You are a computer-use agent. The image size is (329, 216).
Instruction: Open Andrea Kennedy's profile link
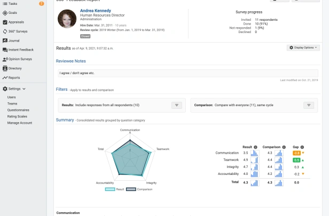(96, 11)
